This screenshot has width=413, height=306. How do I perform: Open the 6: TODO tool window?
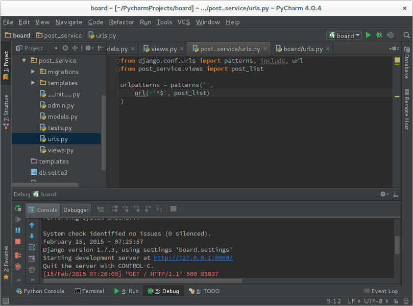point(204,291)
